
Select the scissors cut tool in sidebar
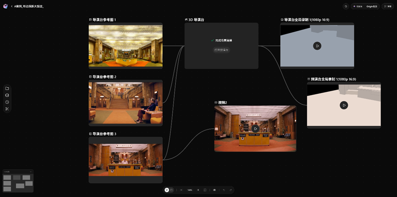pos(7,109)
